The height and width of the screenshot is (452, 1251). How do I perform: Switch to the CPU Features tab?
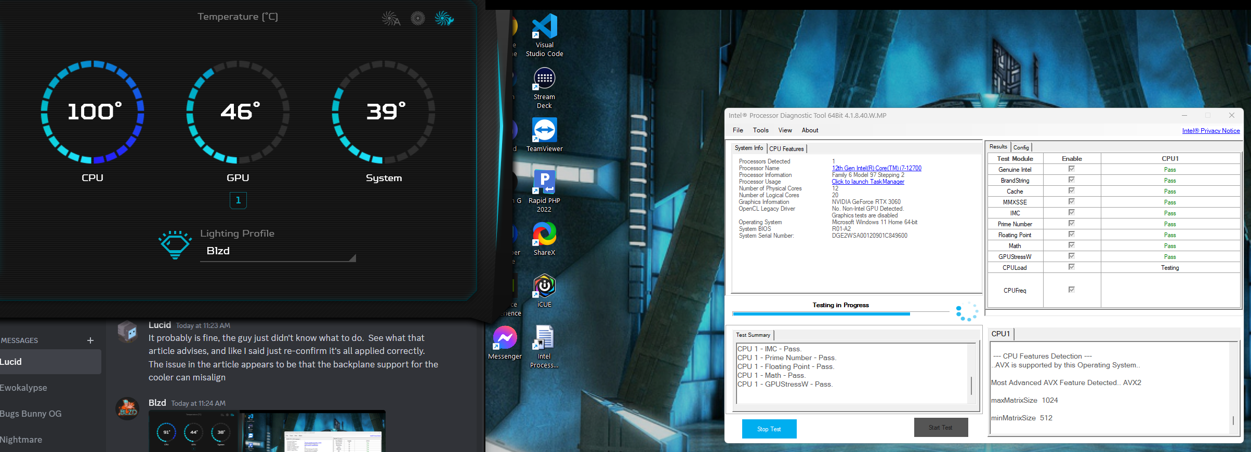[786, 149]
